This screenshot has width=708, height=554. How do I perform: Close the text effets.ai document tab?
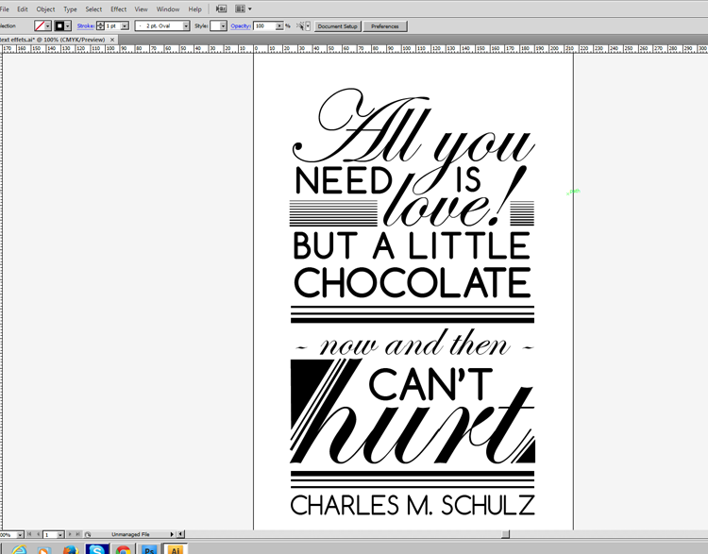point(112,40)
